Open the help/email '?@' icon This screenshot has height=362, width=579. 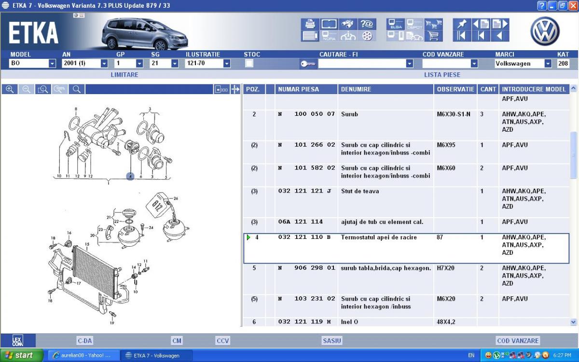pos(367,24)
